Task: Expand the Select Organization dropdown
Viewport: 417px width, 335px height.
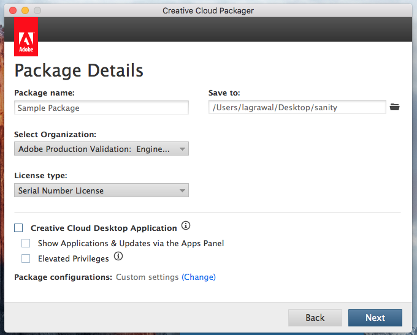Action: click(101, 149)
